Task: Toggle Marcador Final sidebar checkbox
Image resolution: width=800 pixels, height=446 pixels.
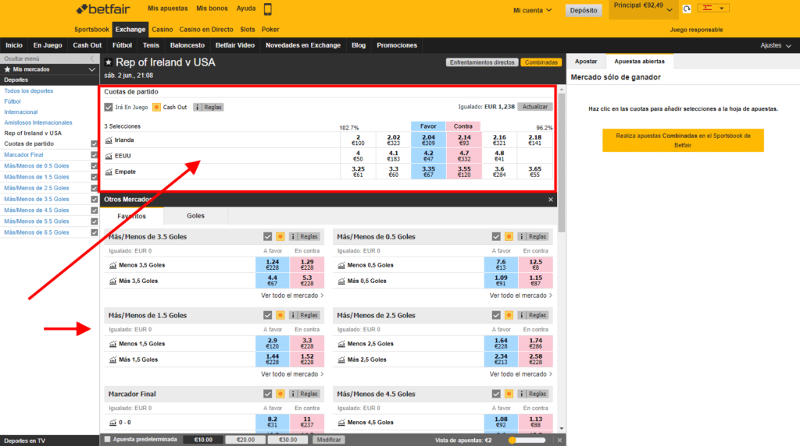Action: click(94, 155)
